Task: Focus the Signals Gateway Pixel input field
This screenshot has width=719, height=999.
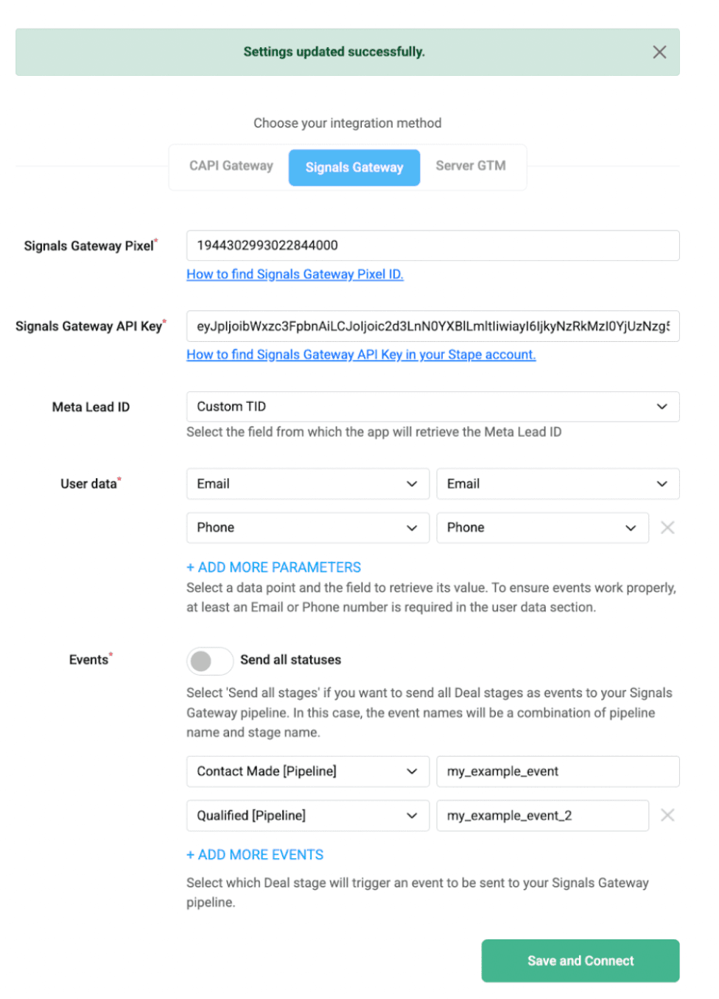Action: (x=432, y=245)
